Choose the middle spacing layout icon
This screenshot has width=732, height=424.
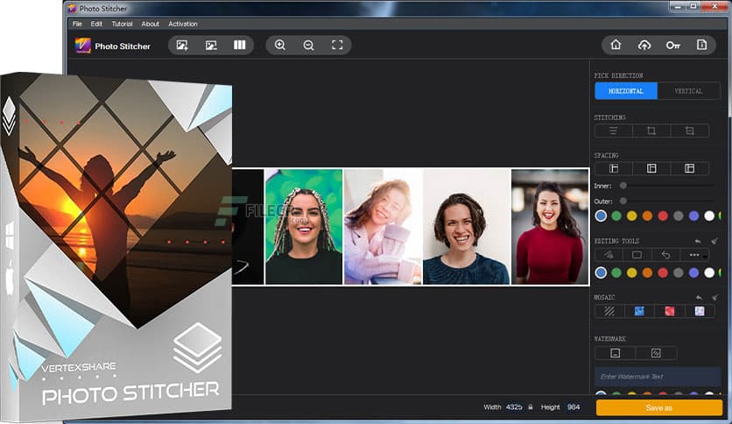pyautogui.click(x=651, y=168)
